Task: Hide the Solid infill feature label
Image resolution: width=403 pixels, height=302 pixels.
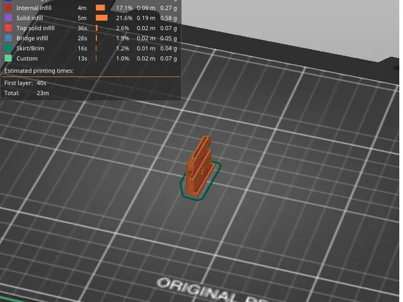Action: [x=30, y=18]
